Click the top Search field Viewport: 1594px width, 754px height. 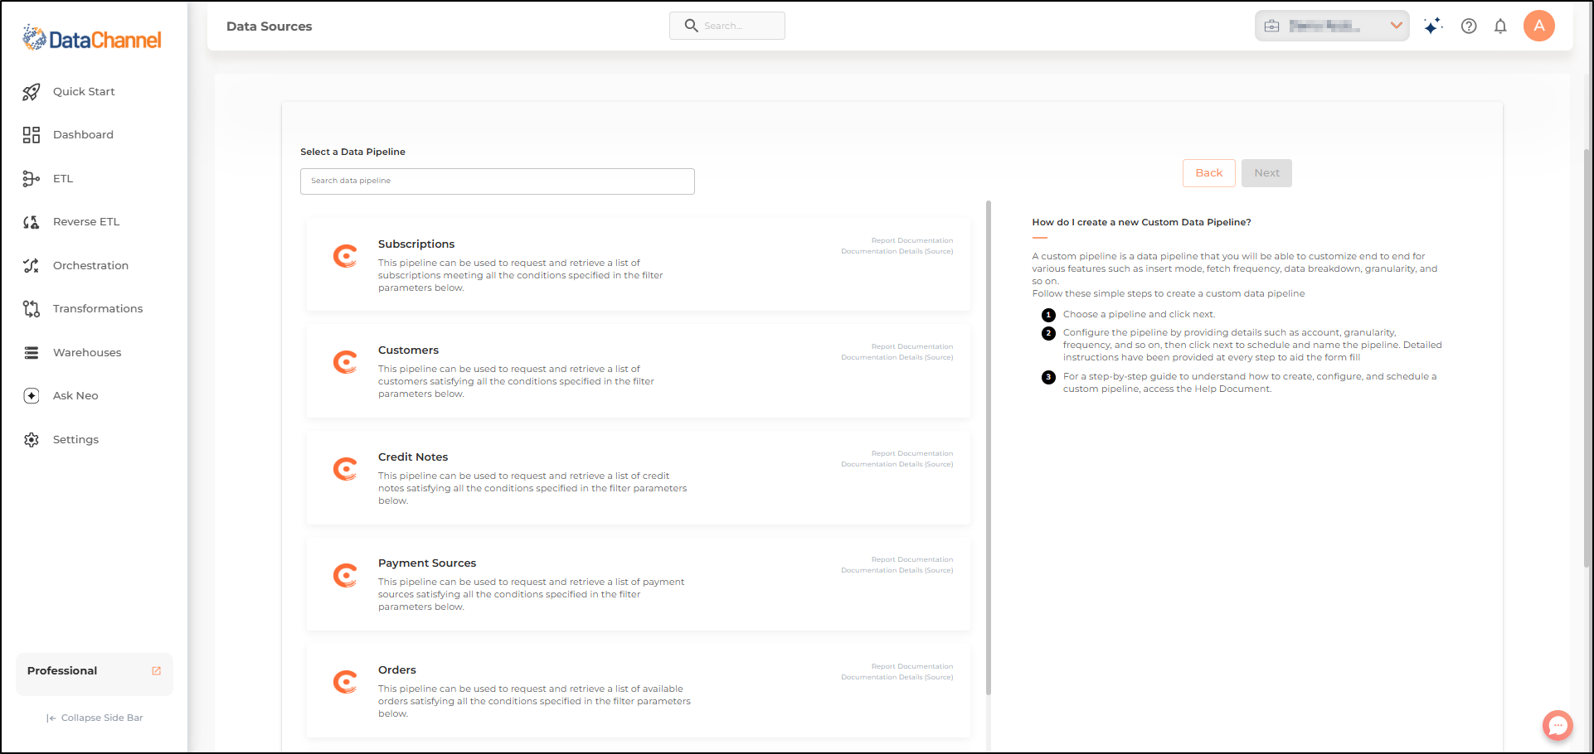[727, 26]
